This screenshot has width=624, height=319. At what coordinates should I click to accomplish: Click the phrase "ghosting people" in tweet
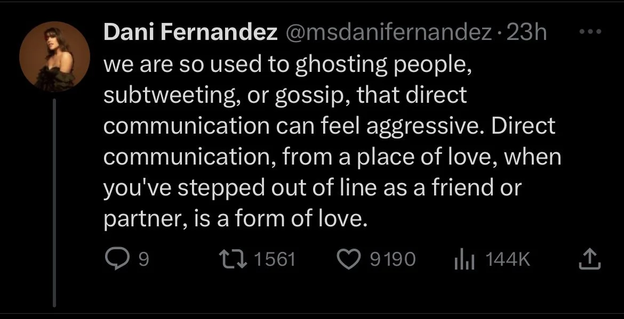click(x=383, y=65)
